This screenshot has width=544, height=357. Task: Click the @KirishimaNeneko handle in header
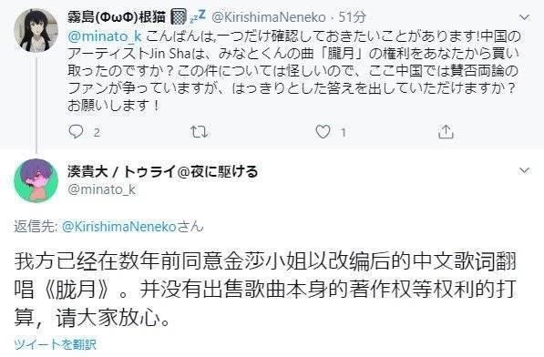click(x=269, y=17)
